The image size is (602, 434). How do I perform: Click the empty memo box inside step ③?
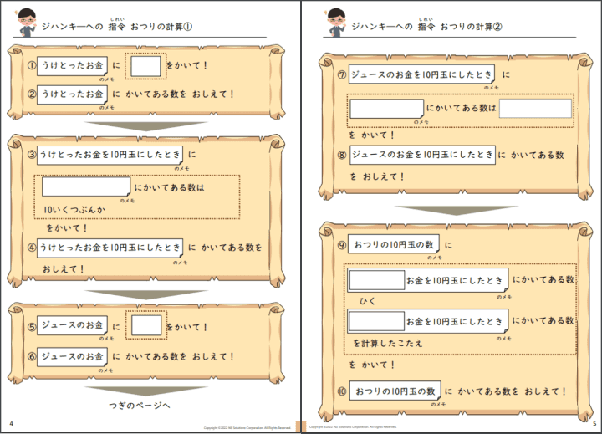tap(86, 186)
